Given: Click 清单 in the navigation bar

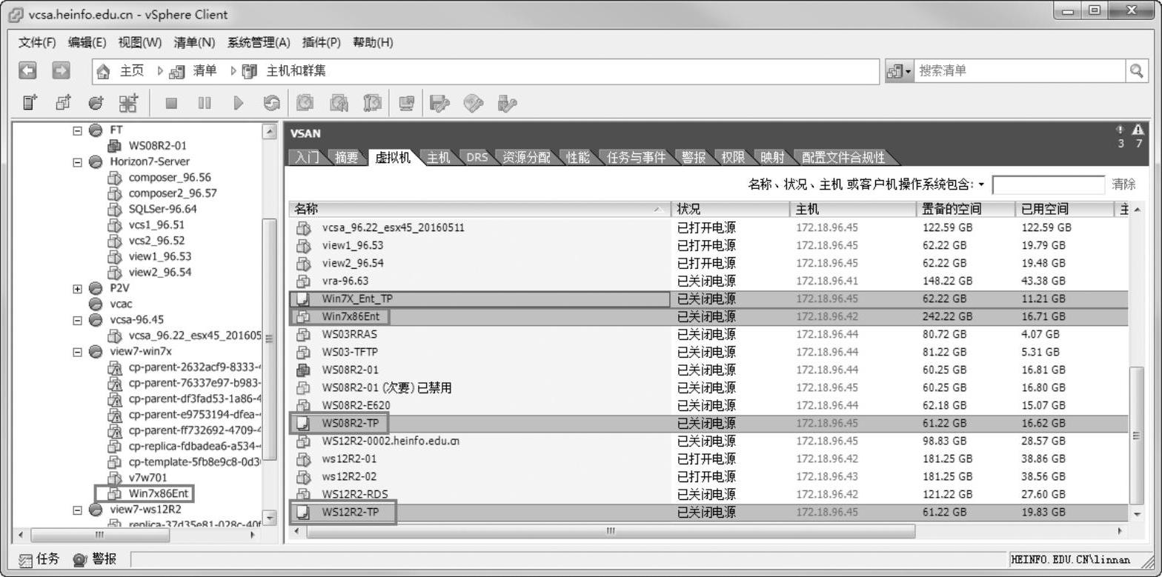Looking at the screenshot, I should pos(205,71).
